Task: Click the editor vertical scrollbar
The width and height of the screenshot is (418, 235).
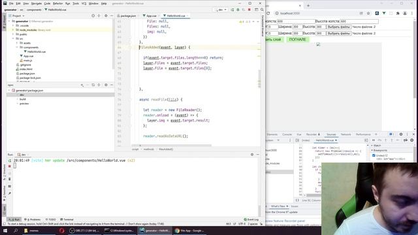Action: click(x=259, y=78)
